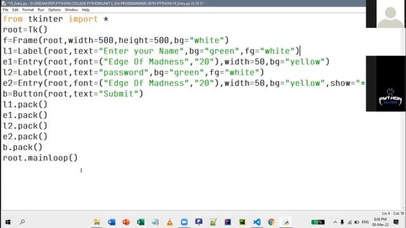Click the 'root=Tk()' code line
The width and height of the screenshot is (406, 228).
tap(25, 30)
